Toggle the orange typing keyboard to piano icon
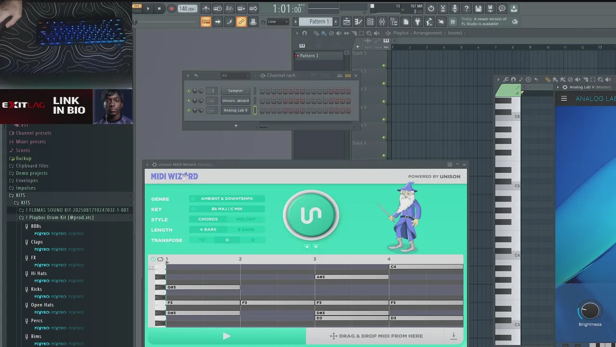Screen dimensions: 616x347 [x=206, y=22]
